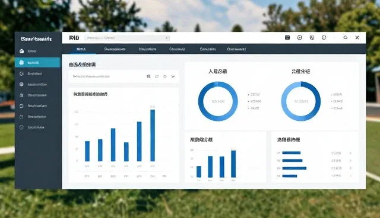This screenshot has width=380, height=218.
Task: Click the last arrow icon in the filter bar
Action: (x=173, y=76)
